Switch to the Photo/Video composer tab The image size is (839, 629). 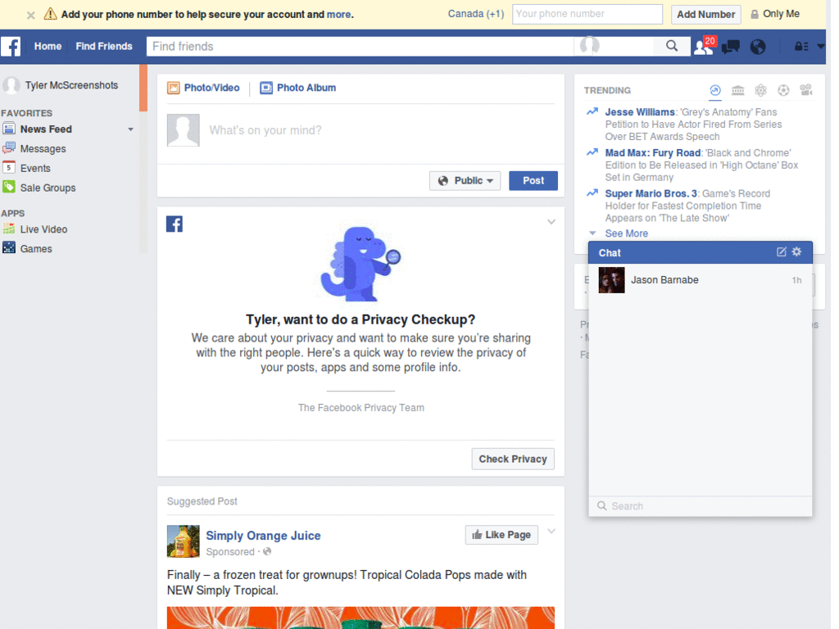point(203,88)
